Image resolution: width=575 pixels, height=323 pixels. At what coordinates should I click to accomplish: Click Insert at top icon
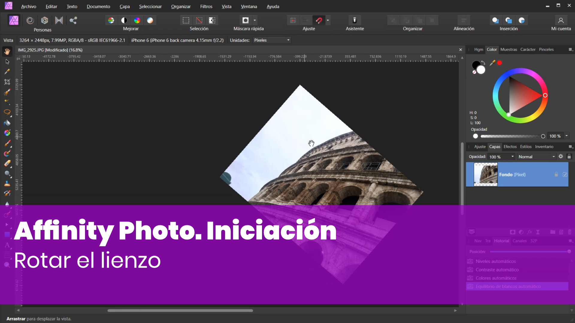(x=509, y=20)
